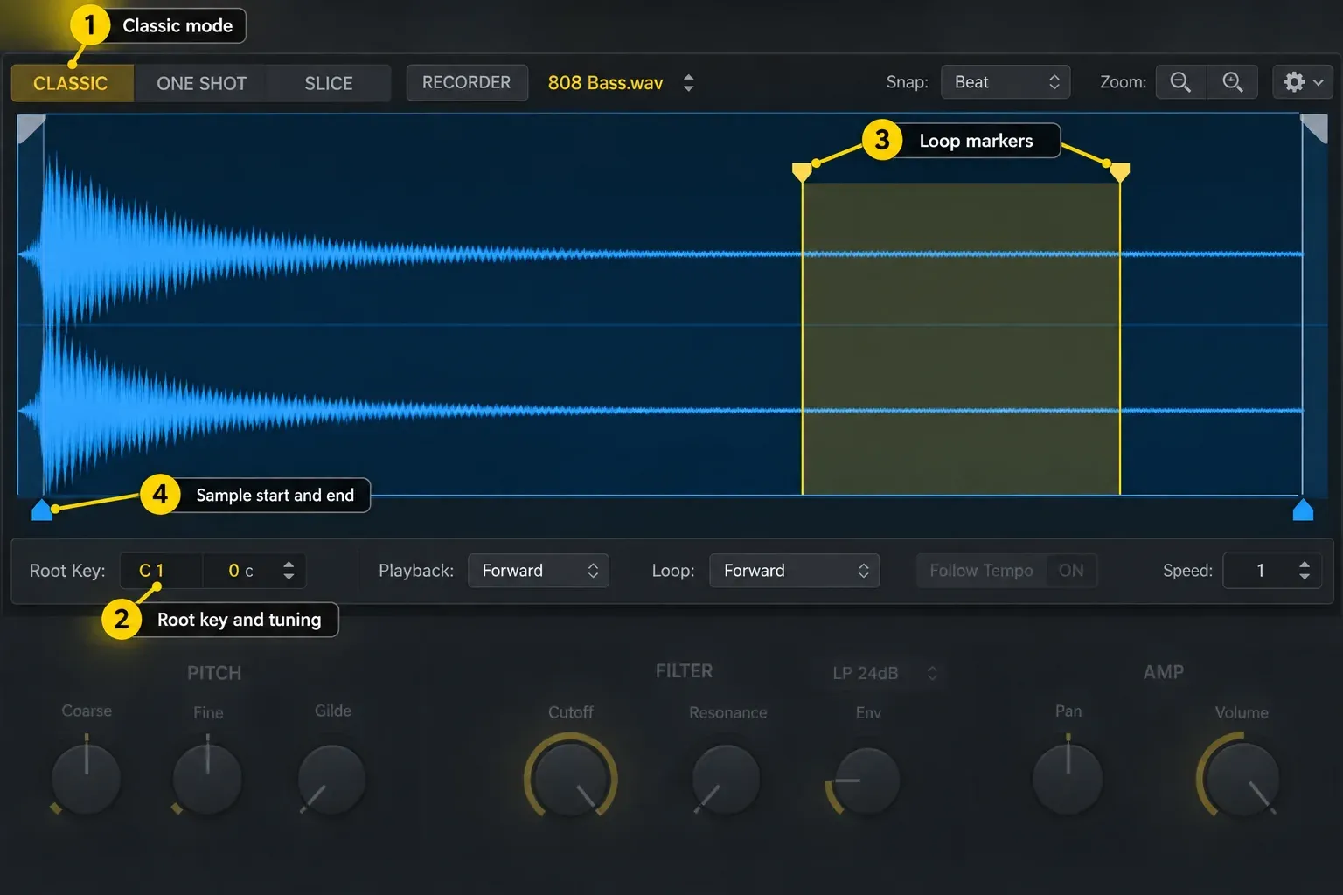Click inside the highlighted loop region

pos(961,338)
